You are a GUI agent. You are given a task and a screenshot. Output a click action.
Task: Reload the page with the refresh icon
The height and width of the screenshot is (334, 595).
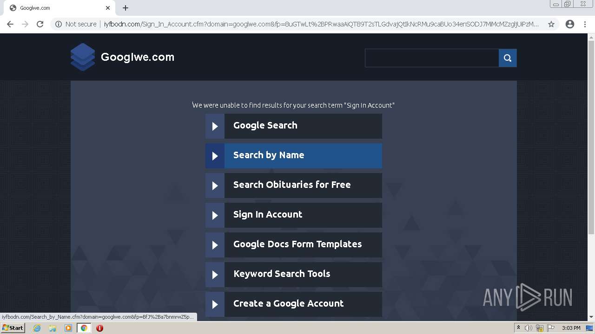click(x=40, y=24)
